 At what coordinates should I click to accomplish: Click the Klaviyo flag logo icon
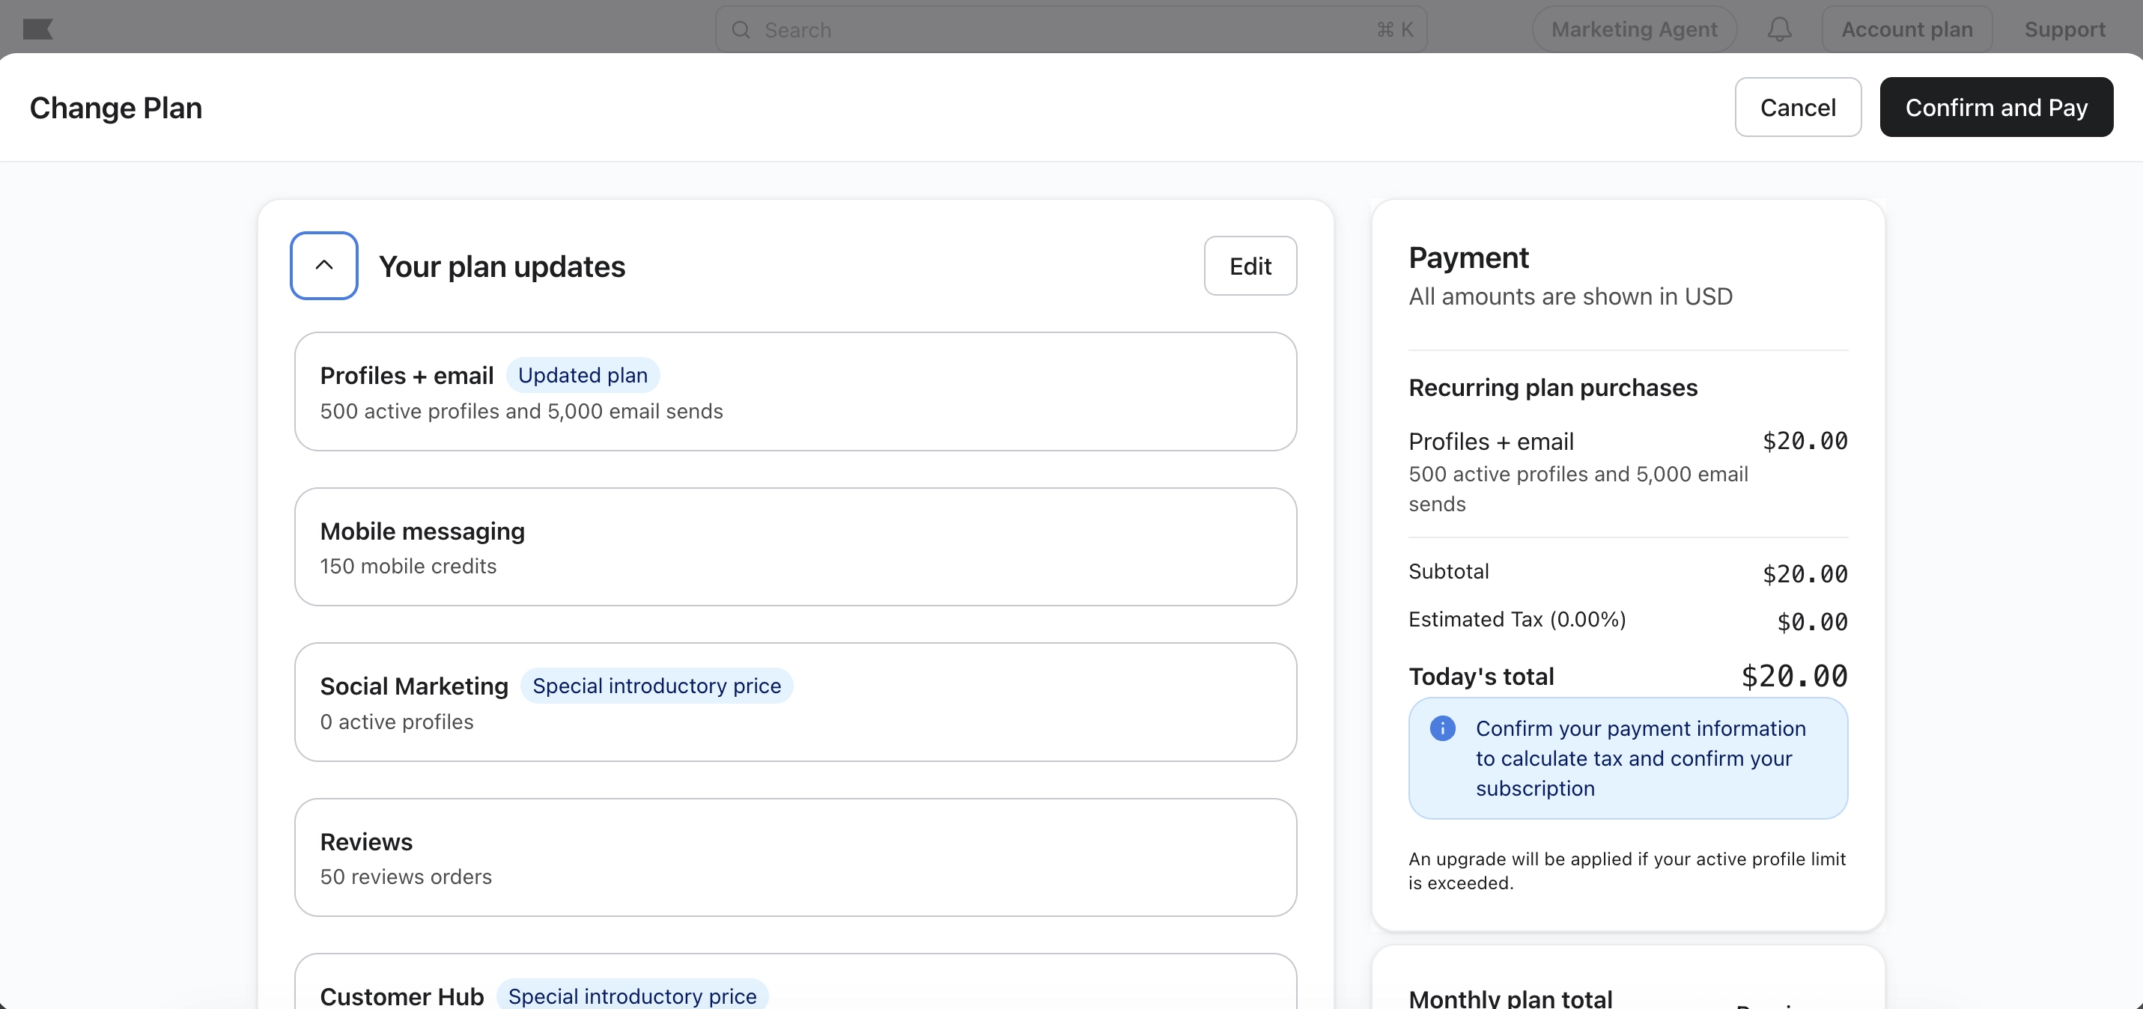[37, 29]
